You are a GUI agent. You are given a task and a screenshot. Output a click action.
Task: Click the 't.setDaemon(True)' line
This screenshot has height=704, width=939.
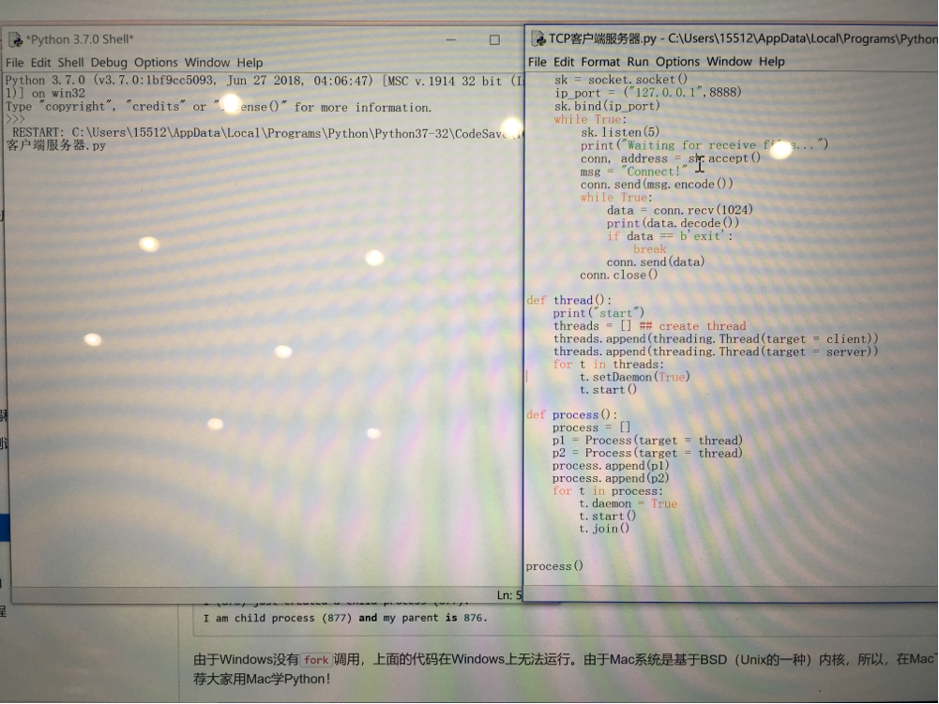click(x=635, y=377)
